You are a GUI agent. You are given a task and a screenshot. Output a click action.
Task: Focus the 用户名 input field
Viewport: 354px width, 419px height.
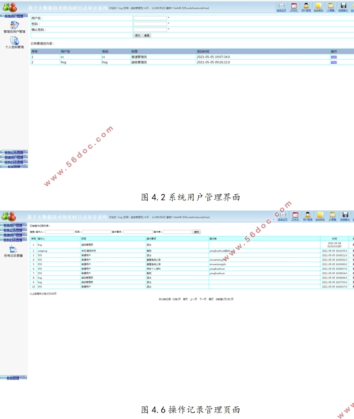pos(150,18)
